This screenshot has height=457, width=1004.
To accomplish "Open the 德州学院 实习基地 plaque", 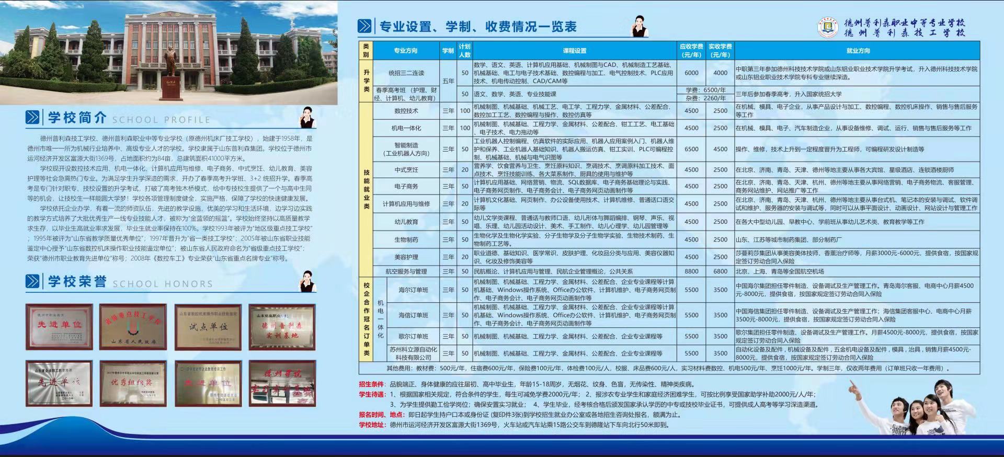I will pyautogui.click(x=282, y=383).
